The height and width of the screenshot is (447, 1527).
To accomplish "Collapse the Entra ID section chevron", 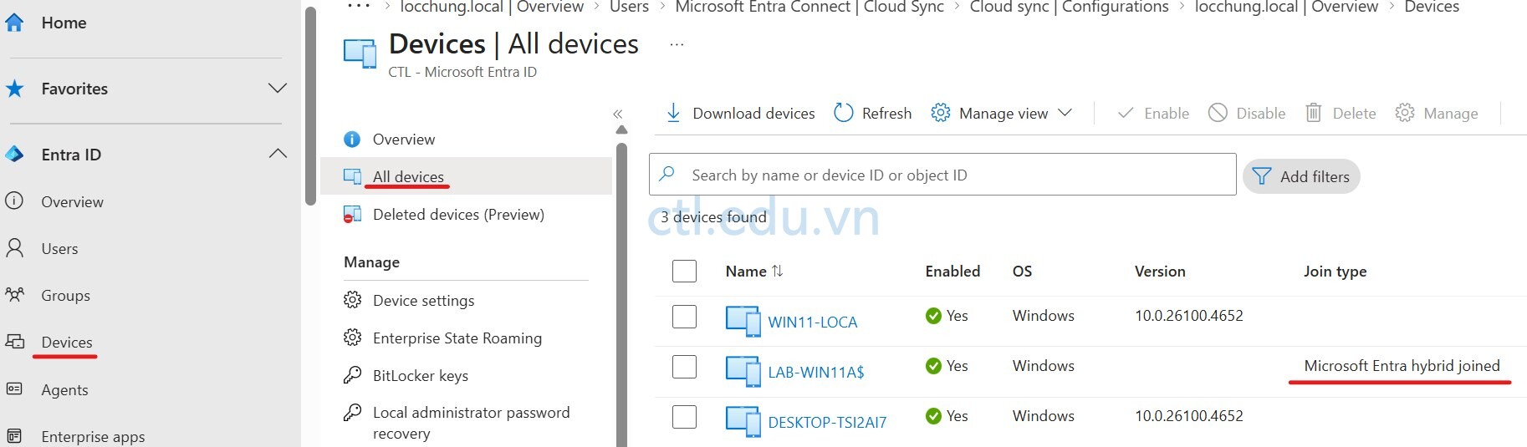I will pyautogui.click(x=278, y=154).
